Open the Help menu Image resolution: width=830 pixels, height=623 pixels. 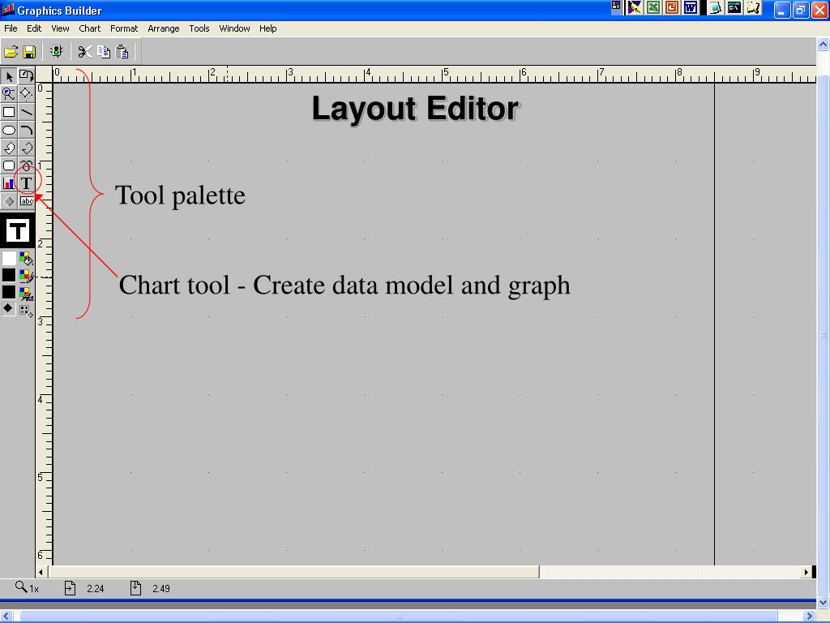[x=267, y=28]
